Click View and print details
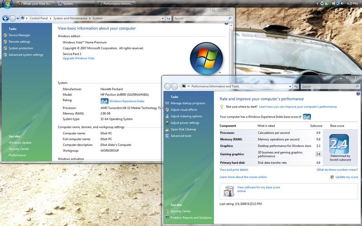Screen dimensions: 362x226 point(233,169)
